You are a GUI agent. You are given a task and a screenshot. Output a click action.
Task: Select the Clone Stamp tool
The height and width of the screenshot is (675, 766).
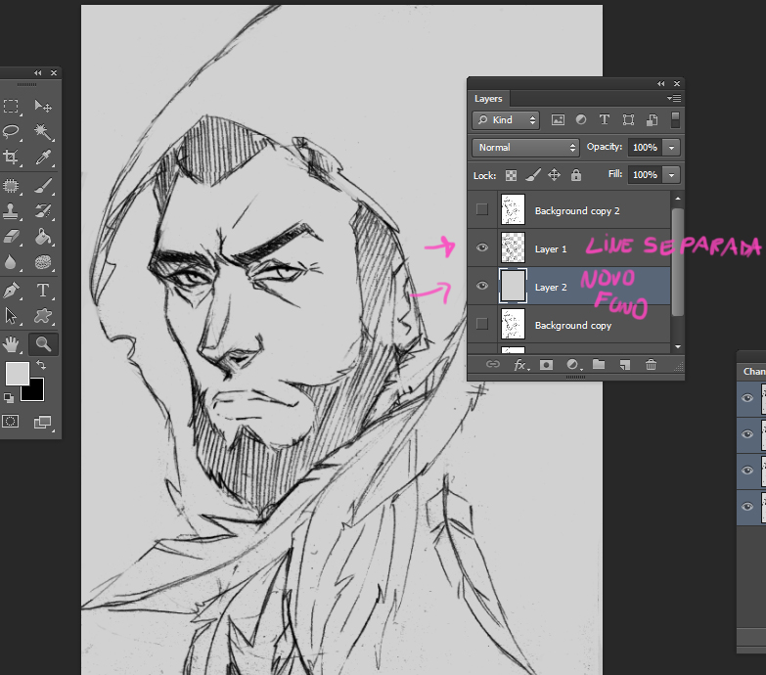click(x=12, y=210)
